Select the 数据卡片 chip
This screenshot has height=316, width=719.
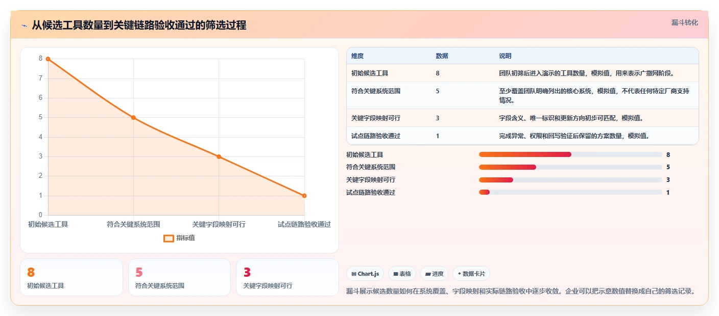[471, 274]
